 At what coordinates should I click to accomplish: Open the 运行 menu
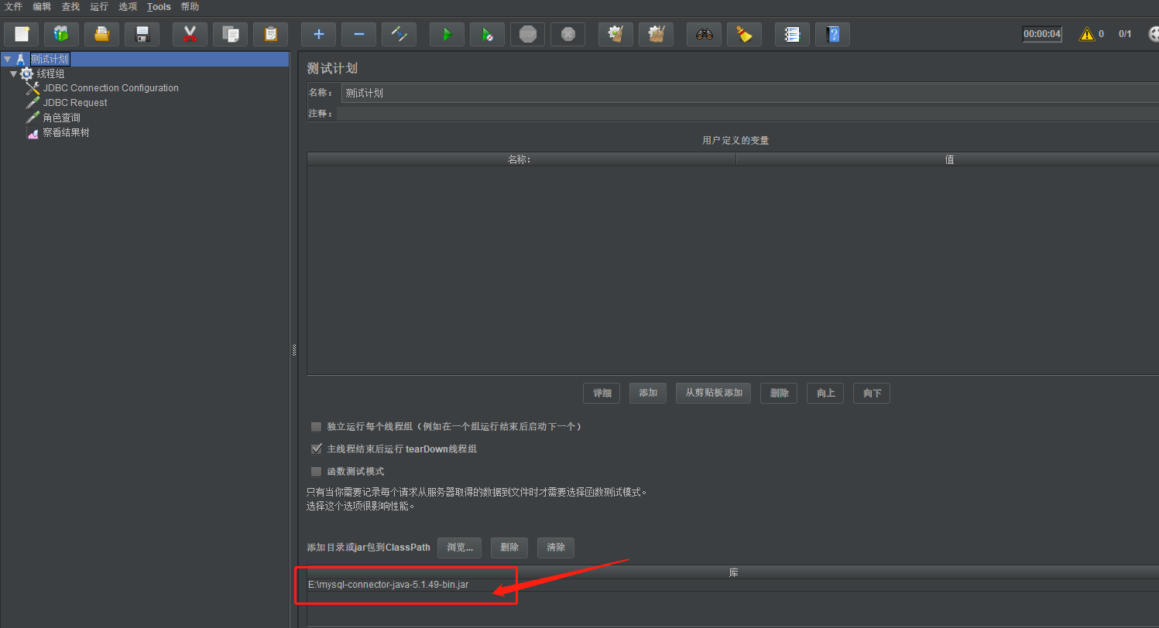[99, 7]
